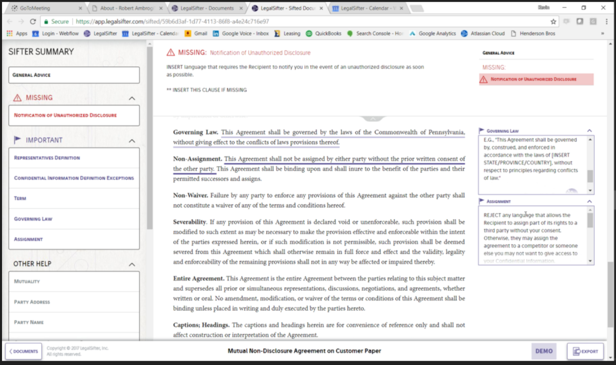
Task: Open the Search Console bookmark
Action: click(375, 33)
